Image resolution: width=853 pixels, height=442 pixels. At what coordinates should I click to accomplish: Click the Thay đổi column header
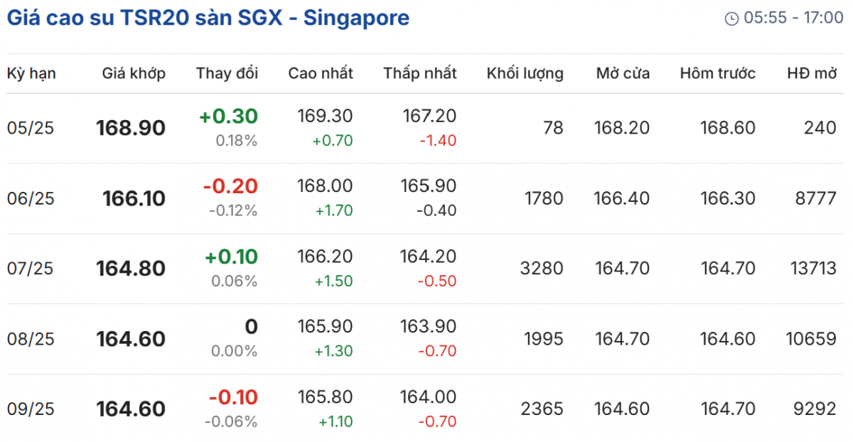(227, 73)
